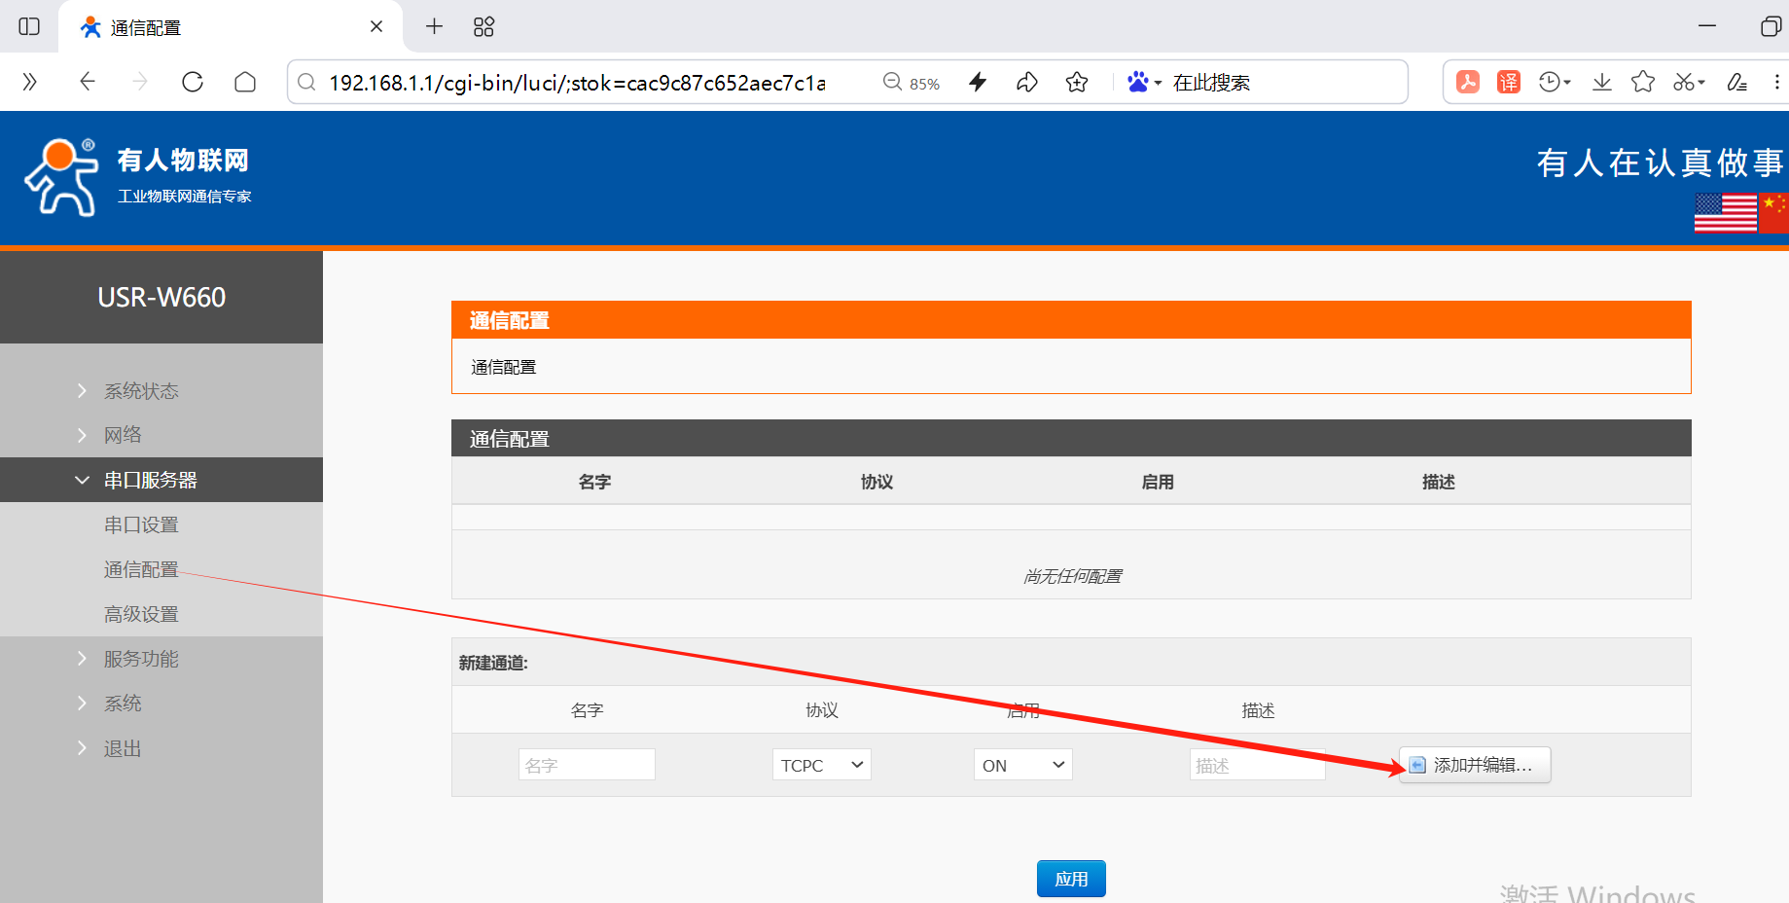Image resolution: width=1789 pixels, height=903 pixels.
Task: Switch language using China flag icon
Action: (1775, 212)
